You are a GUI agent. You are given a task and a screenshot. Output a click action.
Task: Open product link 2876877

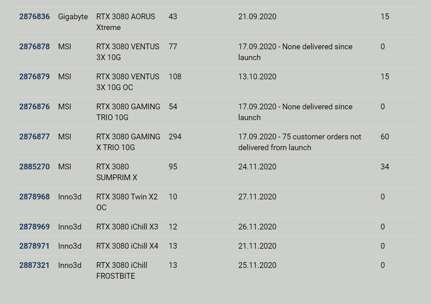coord(34,137)
